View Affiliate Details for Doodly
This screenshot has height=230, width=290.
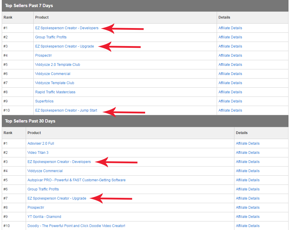(x=248, y=226)
